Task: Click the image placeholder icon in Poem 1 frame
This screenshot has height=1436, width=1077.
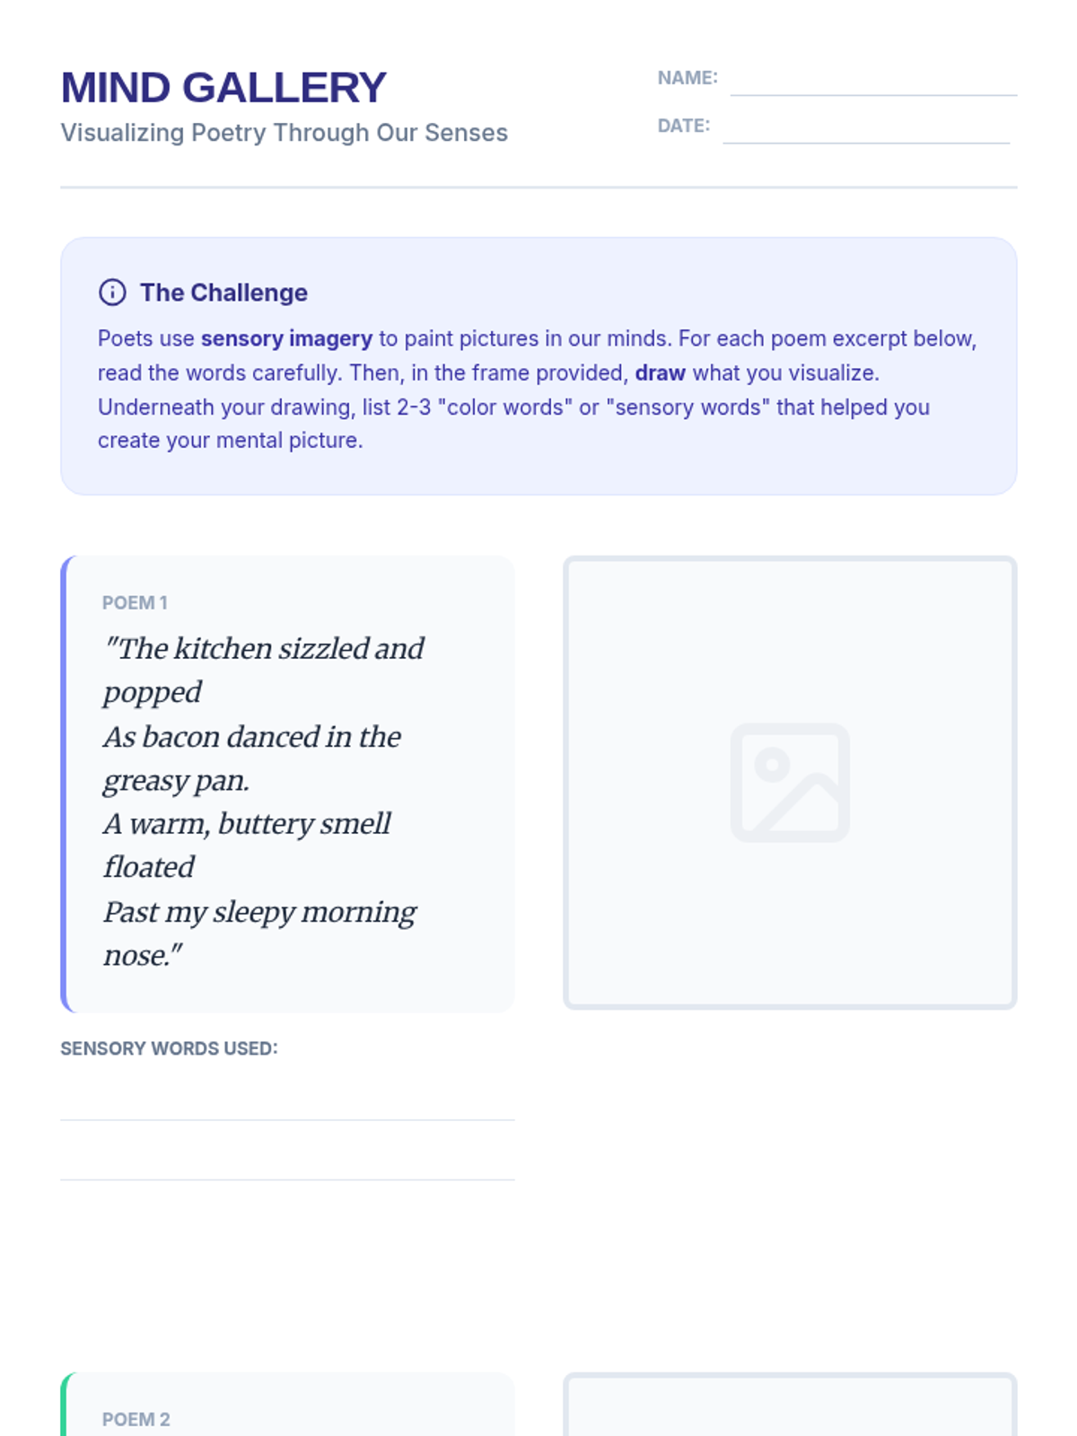Action: 790,783
